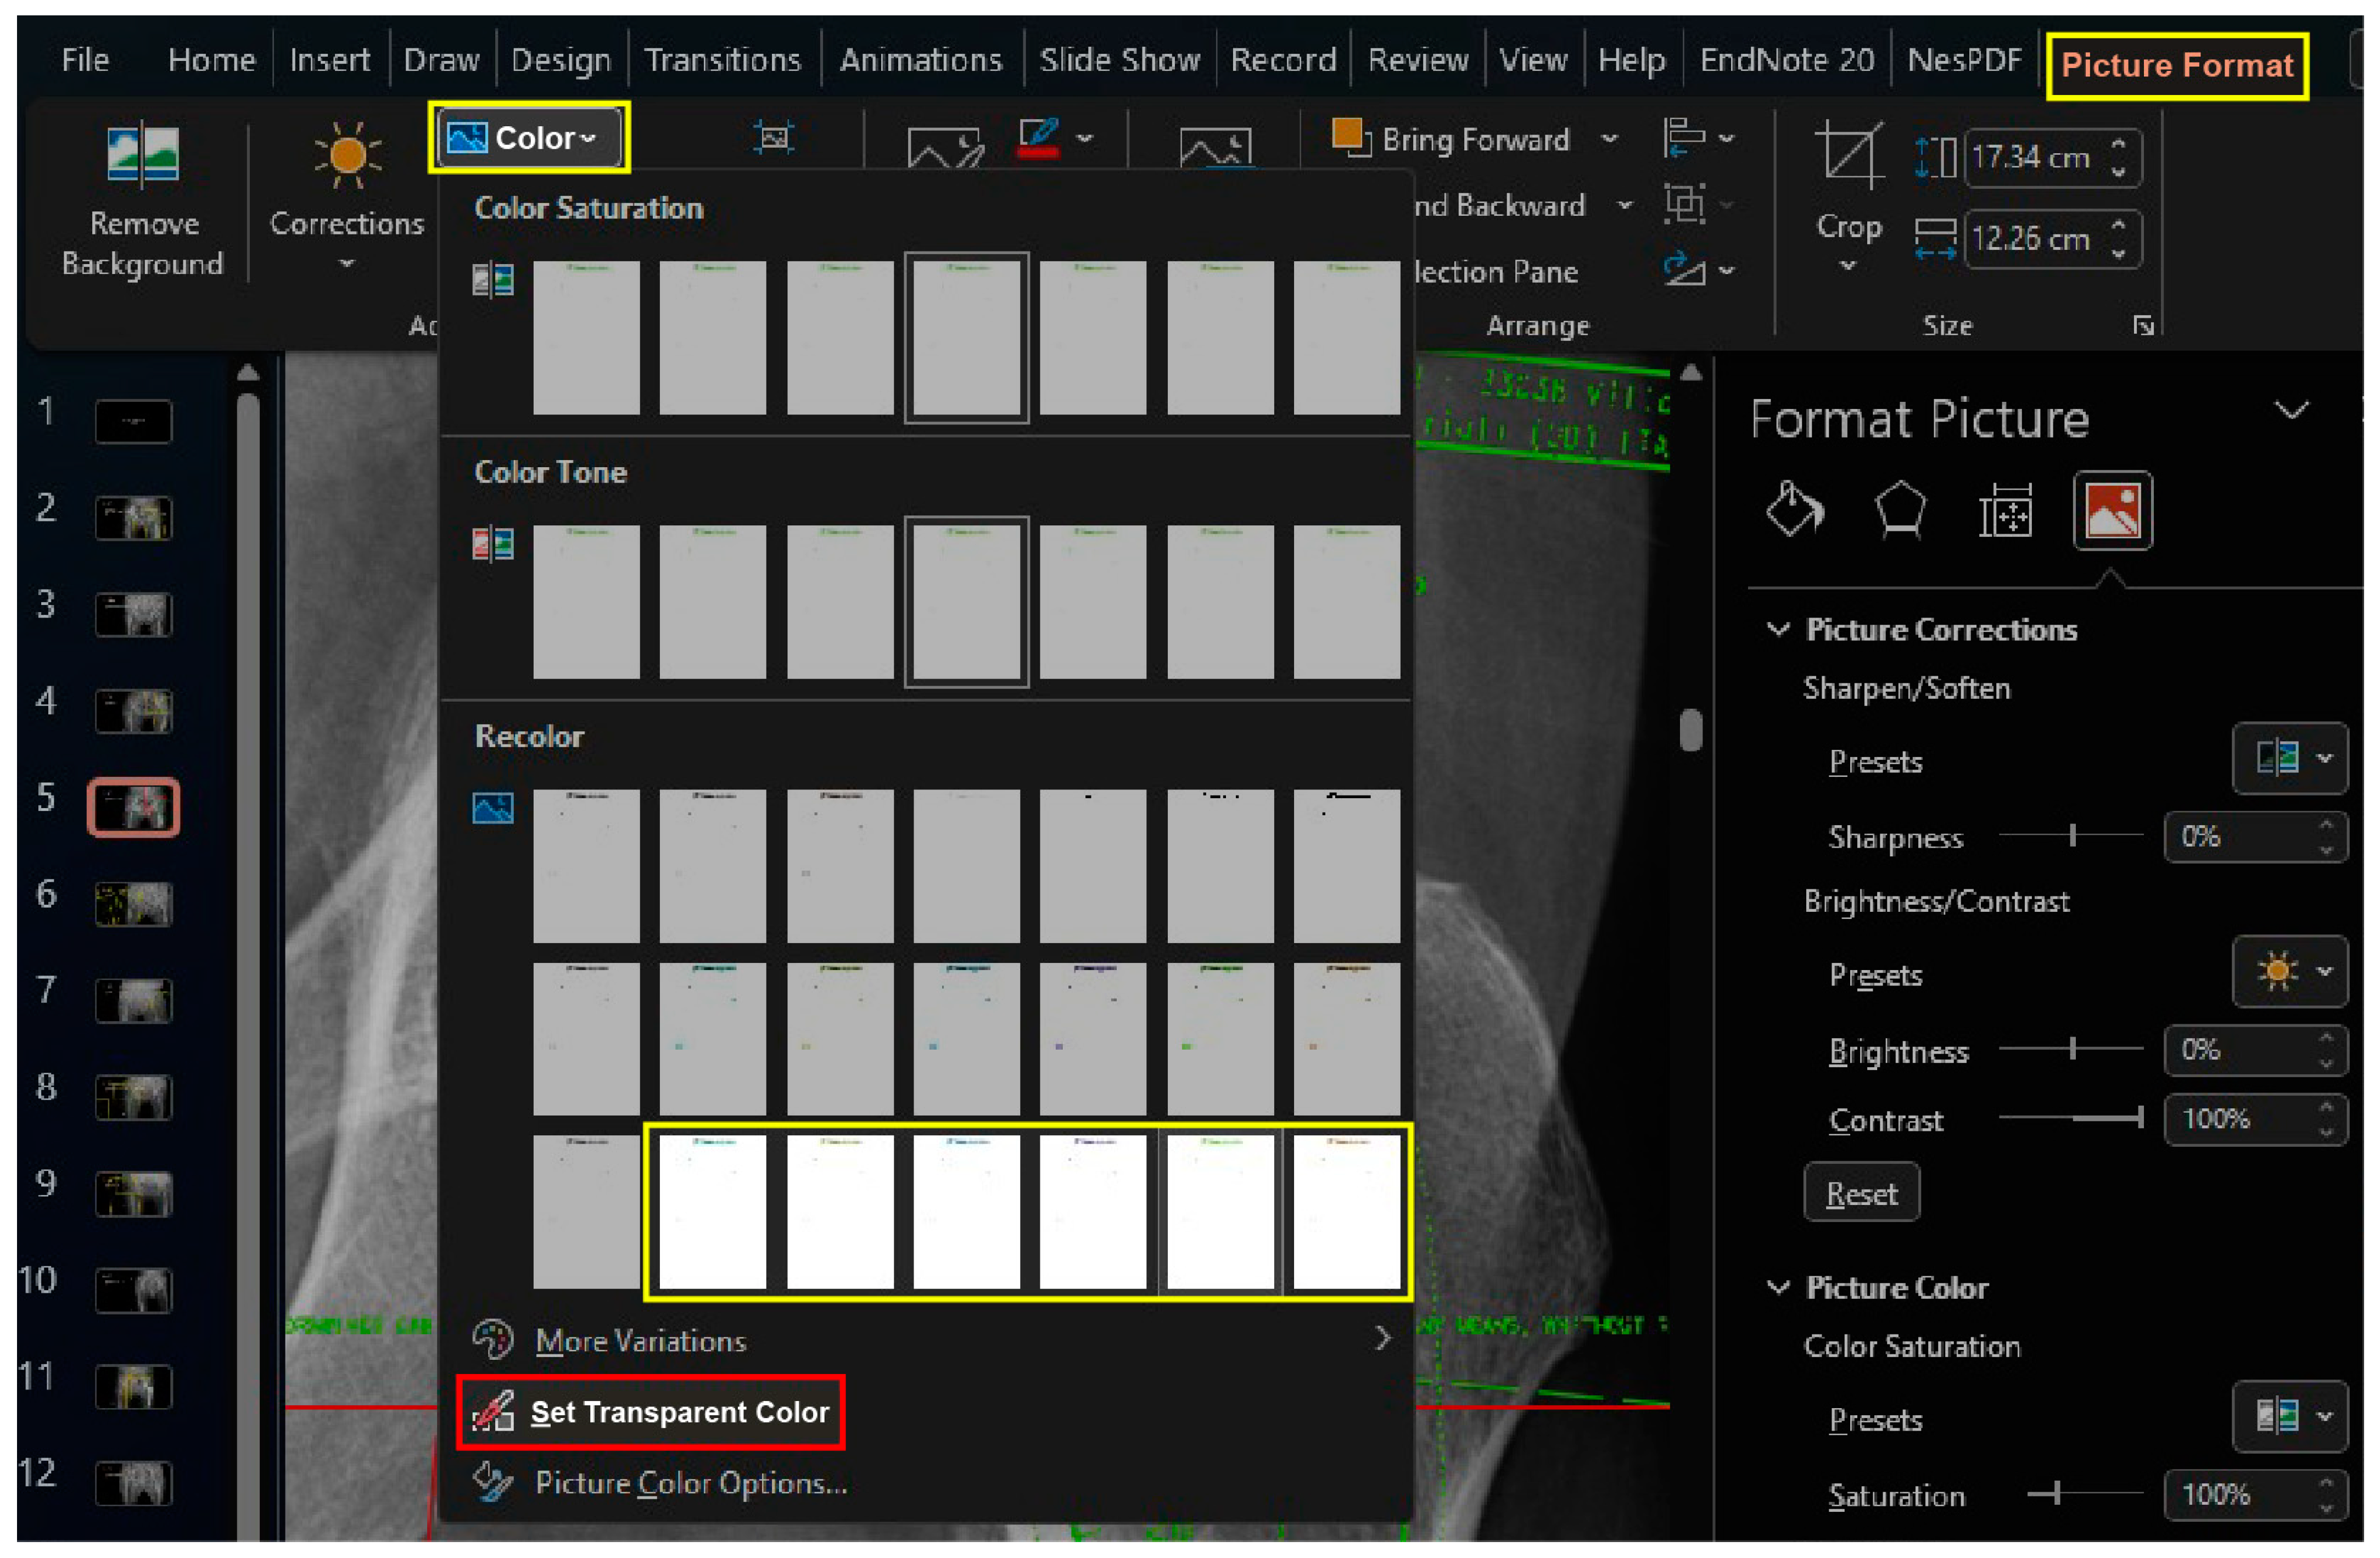The width and height of the screenshot is (2380, 1558).
Task: Collapse the Picture Color section
Action: point(1778,1287)
